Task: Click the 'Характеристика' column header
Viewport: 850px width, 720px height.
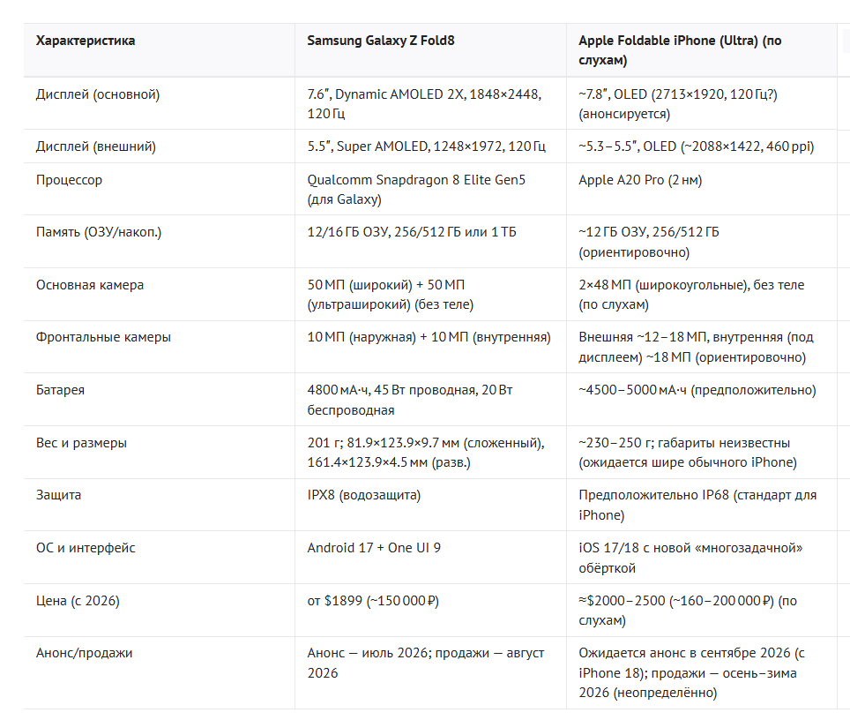Action: click(x=86, y=41)
